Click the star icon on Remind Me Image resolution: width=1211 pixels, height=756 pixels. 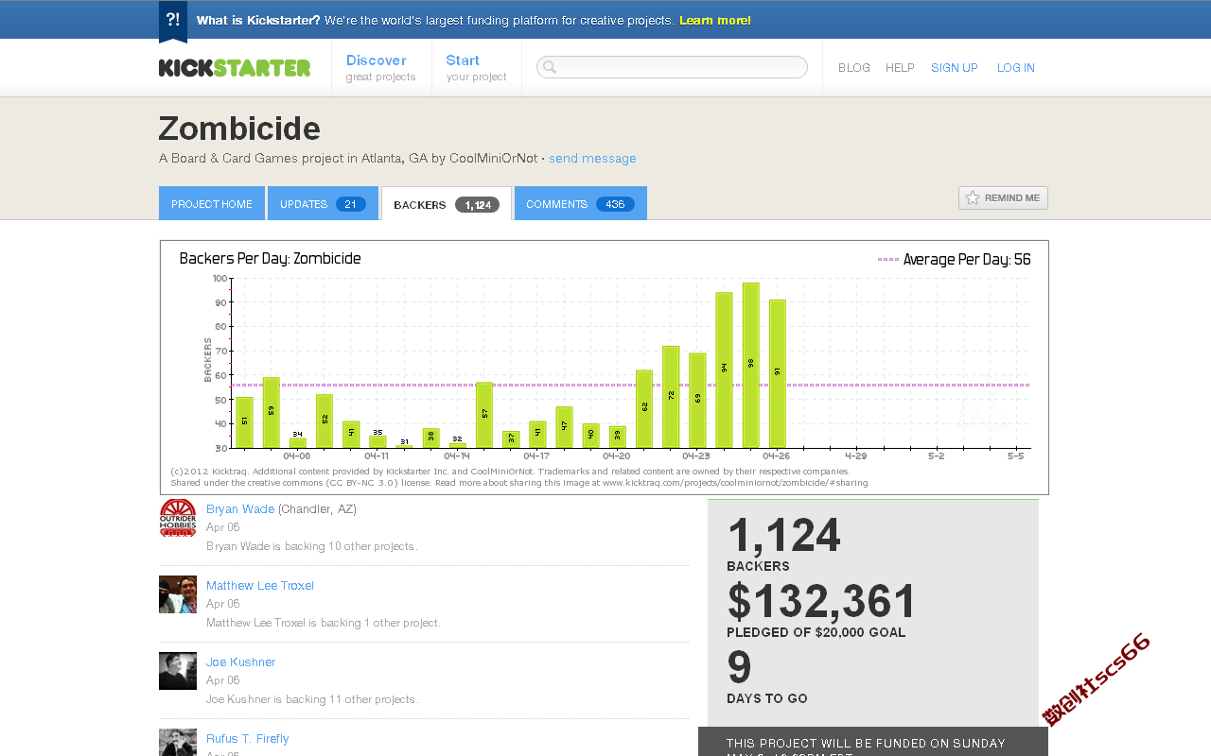(x=972, y=198)
